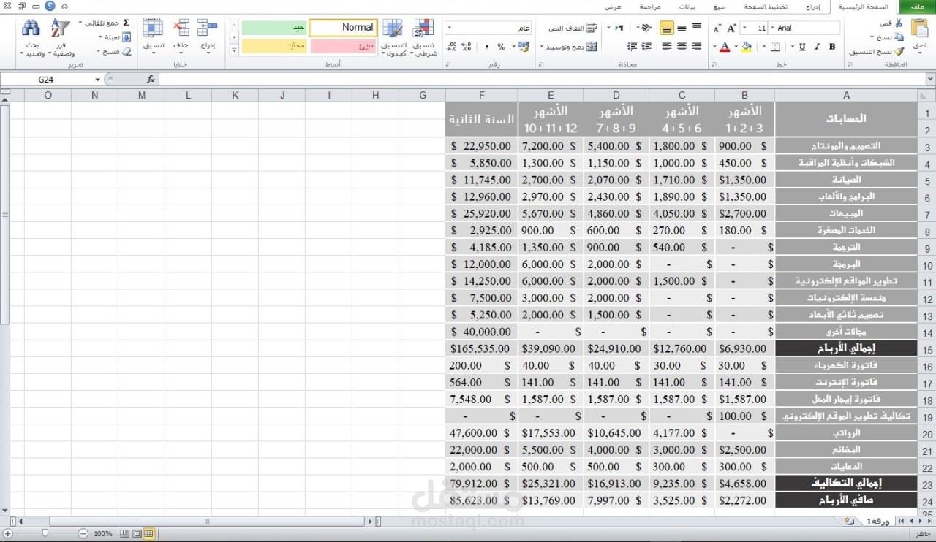936x542 pixels.
Task: Open Find & Select binoculars icon
Action: pos(31,29)
